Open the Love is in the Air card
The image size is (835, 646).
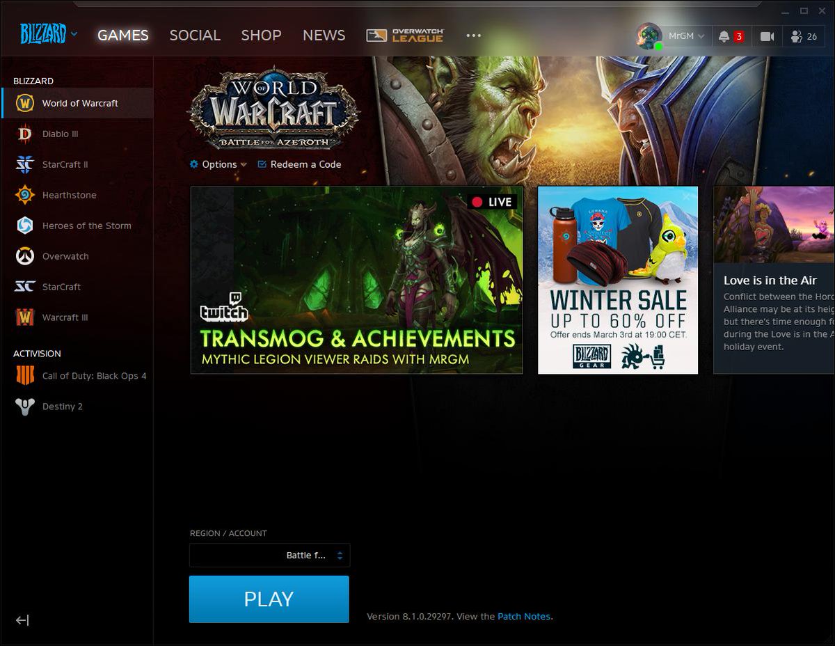tap(774, 280)
